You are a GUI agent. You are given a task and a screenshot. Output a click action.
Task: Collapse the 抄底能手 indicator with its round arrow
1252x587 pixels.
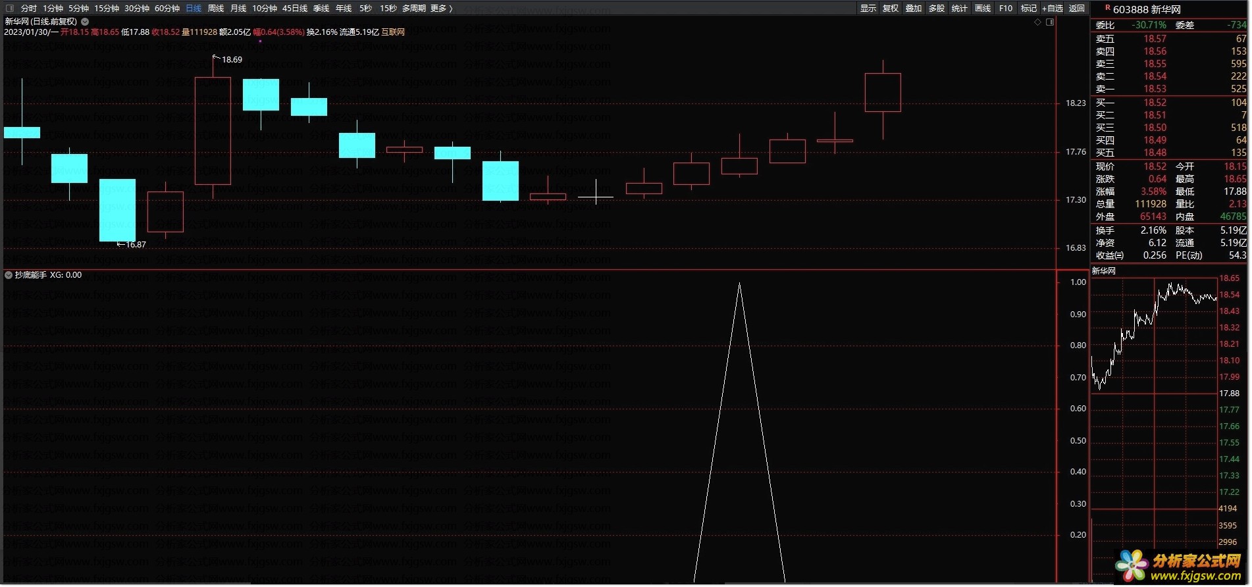click(x=9, y=275)
